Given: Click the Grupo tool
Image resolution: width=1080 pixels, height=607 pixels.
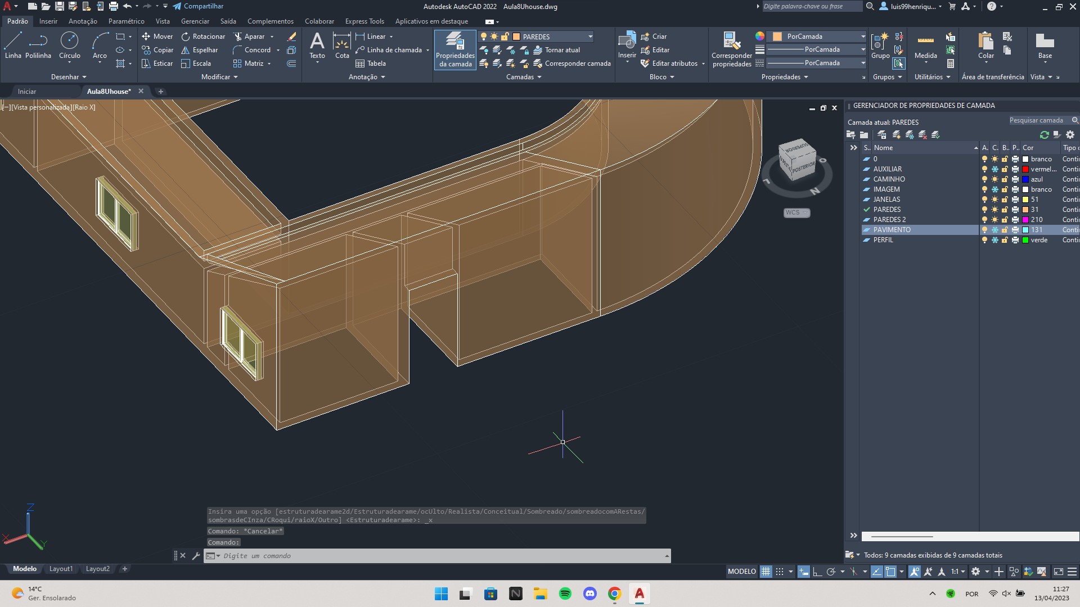Looking at the screenshot, I should [880, 46].
